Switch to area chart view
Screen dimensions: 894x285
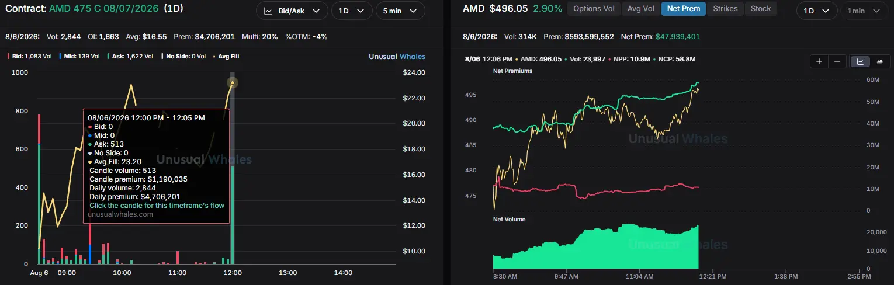878,61
